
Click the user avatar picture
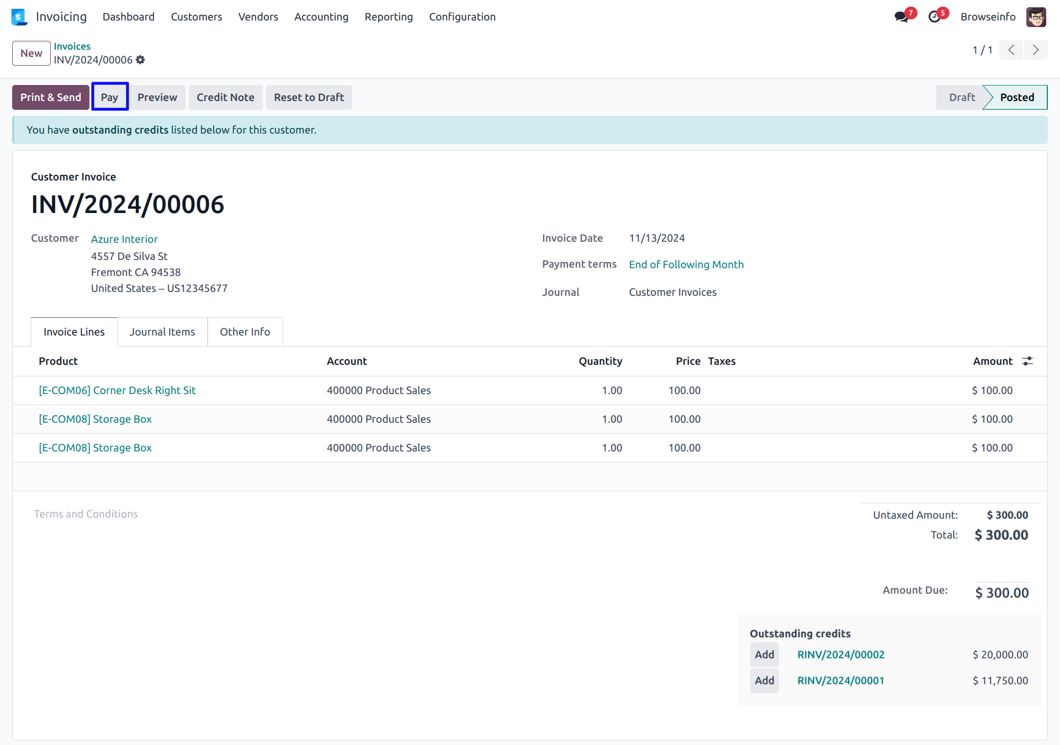[1036, 17]
